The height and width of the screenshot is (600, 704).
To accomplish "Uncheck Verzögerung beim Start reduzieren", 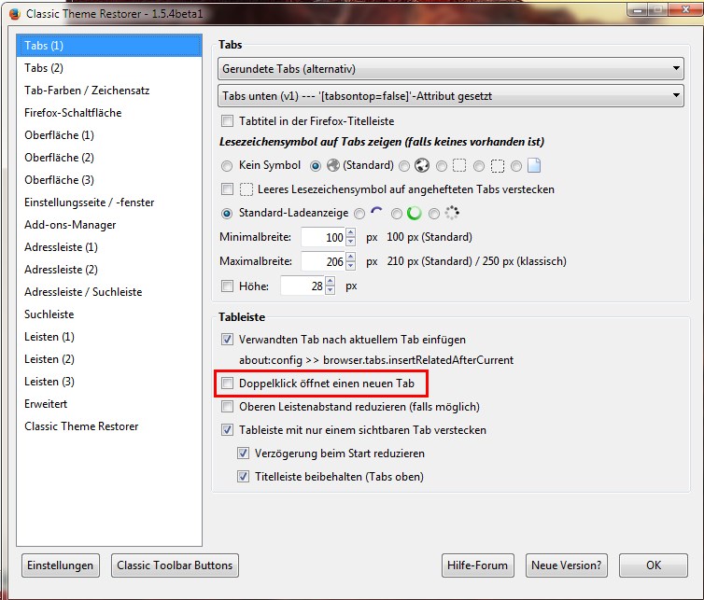I will [243, 453].
